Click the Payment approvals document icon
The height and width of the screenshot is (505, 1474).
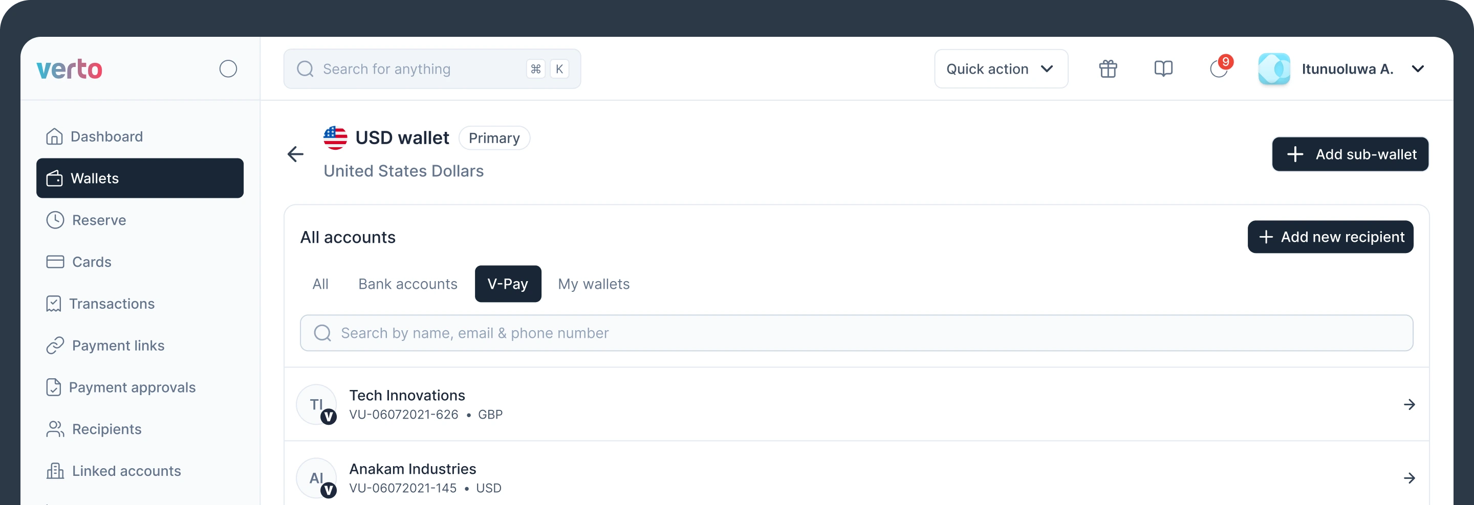53,387
